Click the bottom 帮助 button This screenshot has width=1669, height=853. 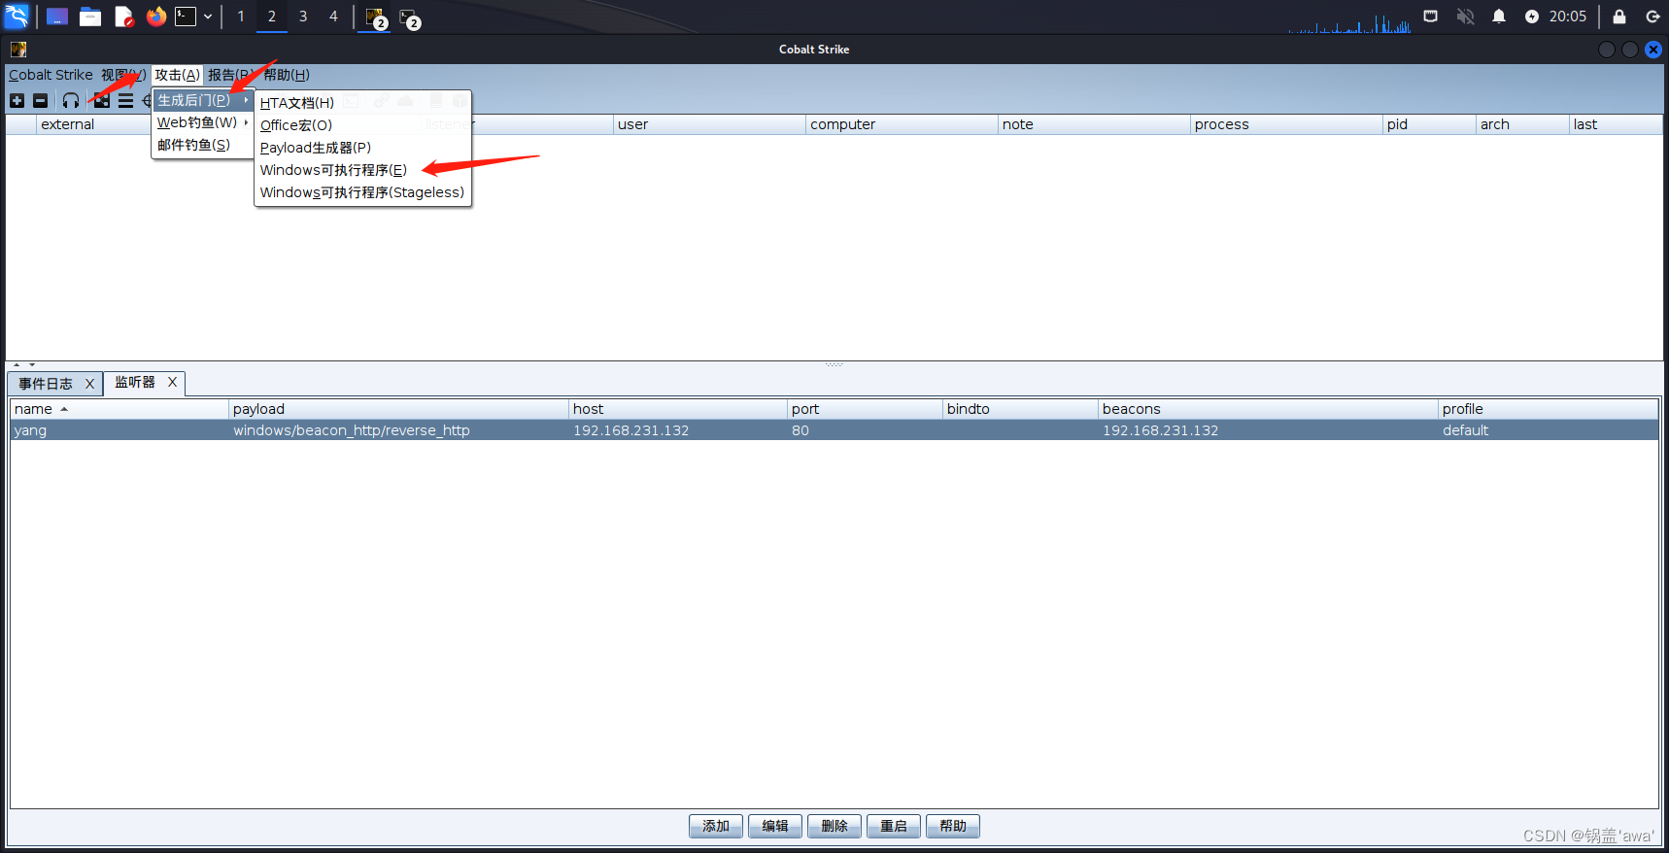953,826
